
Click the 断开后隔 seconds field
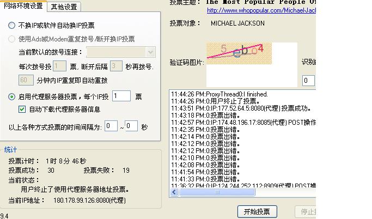(115, 66)
